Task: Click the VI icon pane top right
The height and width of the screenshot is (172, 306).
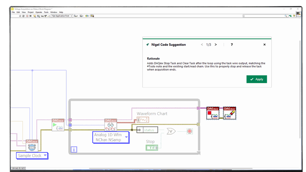Action: [298, 14]
